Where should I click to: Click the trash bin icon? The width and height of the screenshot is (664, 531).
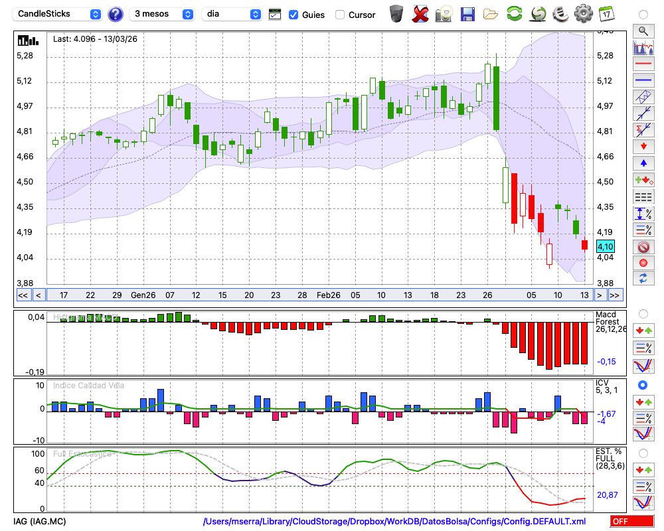click(x=396, y=14)
